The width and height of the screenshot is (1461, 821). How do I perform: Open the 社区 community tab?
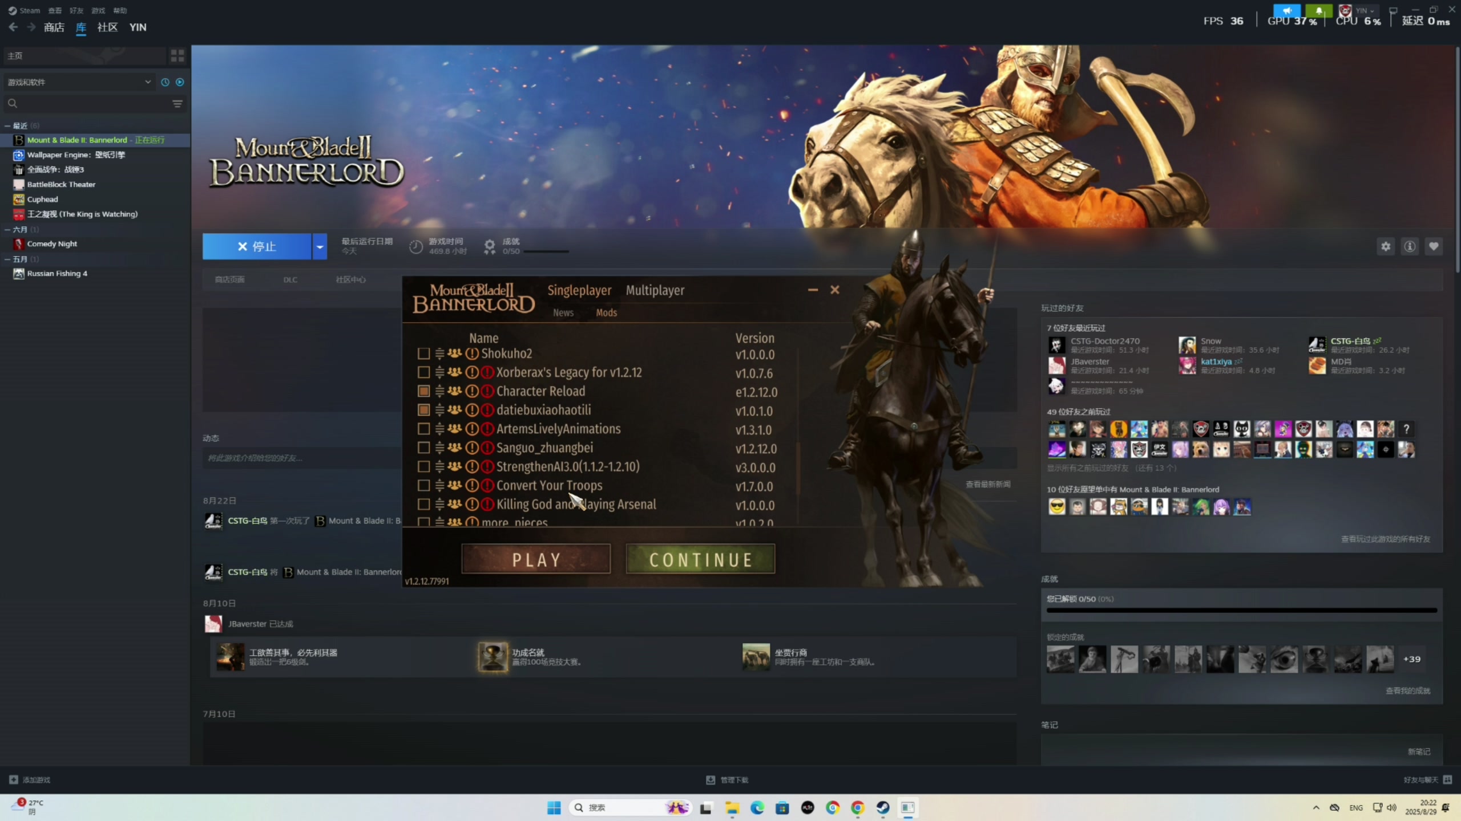[107, 27]
